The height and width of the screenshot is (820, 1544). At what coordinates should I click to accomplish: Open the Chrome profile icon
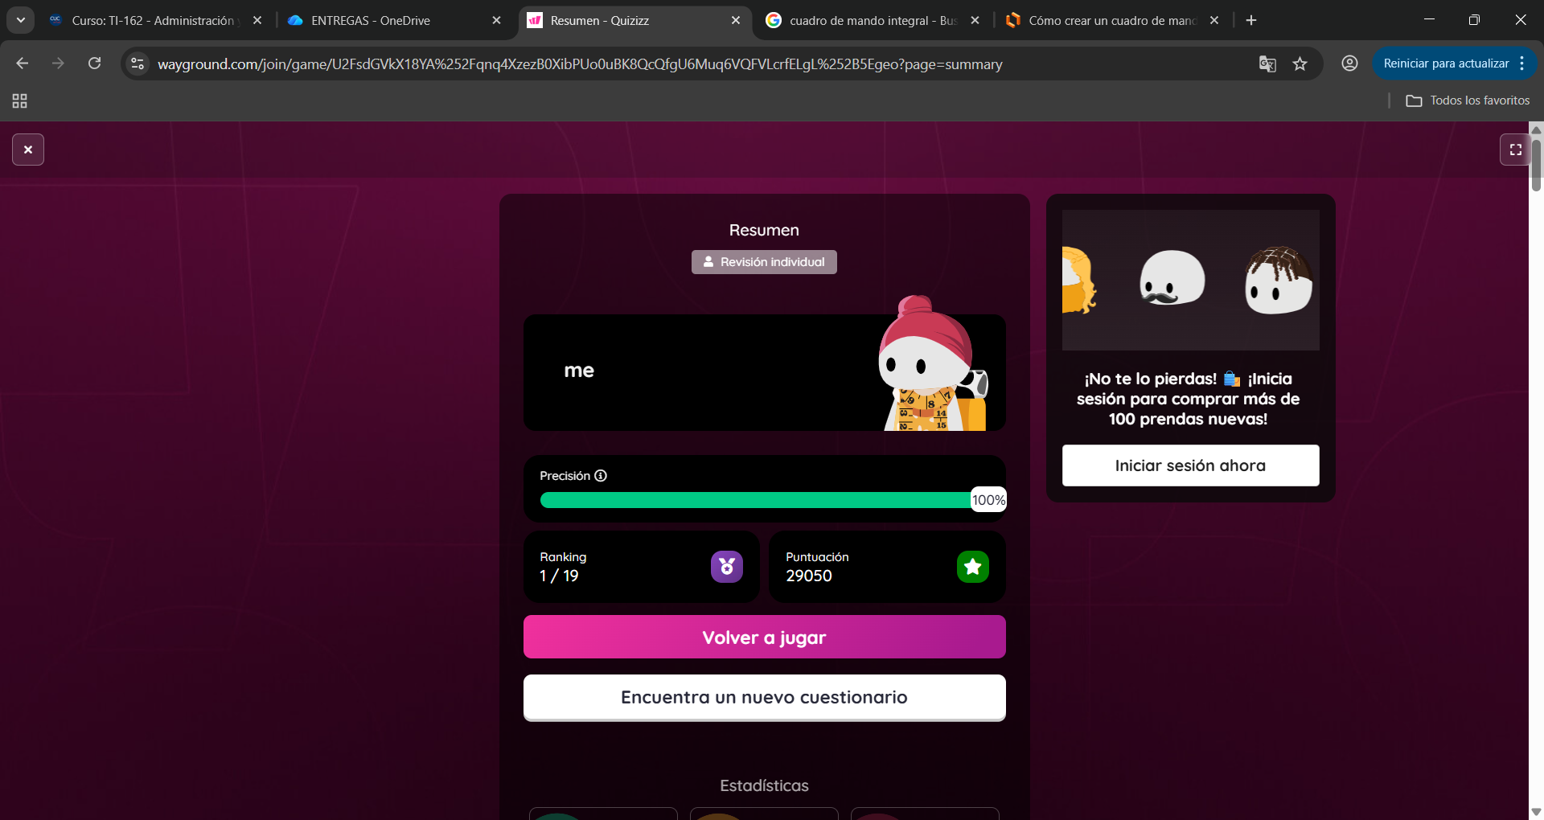[1349, 64]
